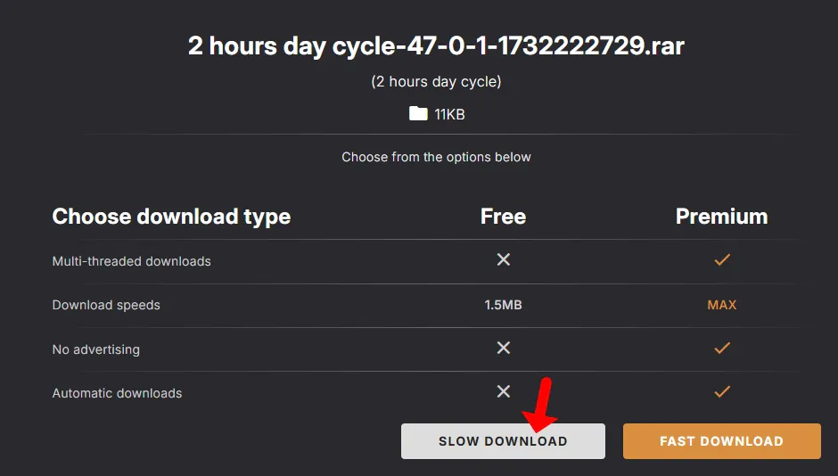Image resolution: width=838 pixels, height=476 pixels.
Task: Click the 1.5MB free download speed value
Action: (x=503, y=305)
